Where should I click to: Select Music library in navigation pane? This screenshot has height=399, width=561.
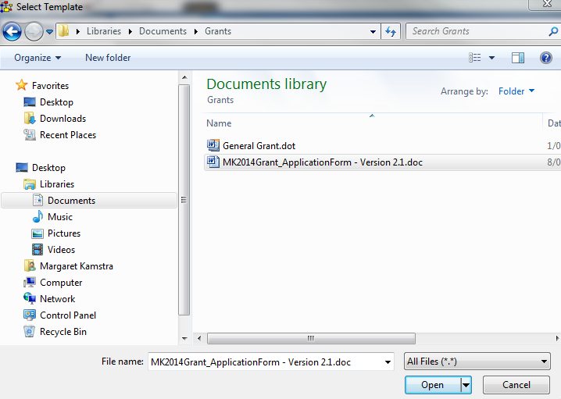pyautogui.click(x=59, y=217)
